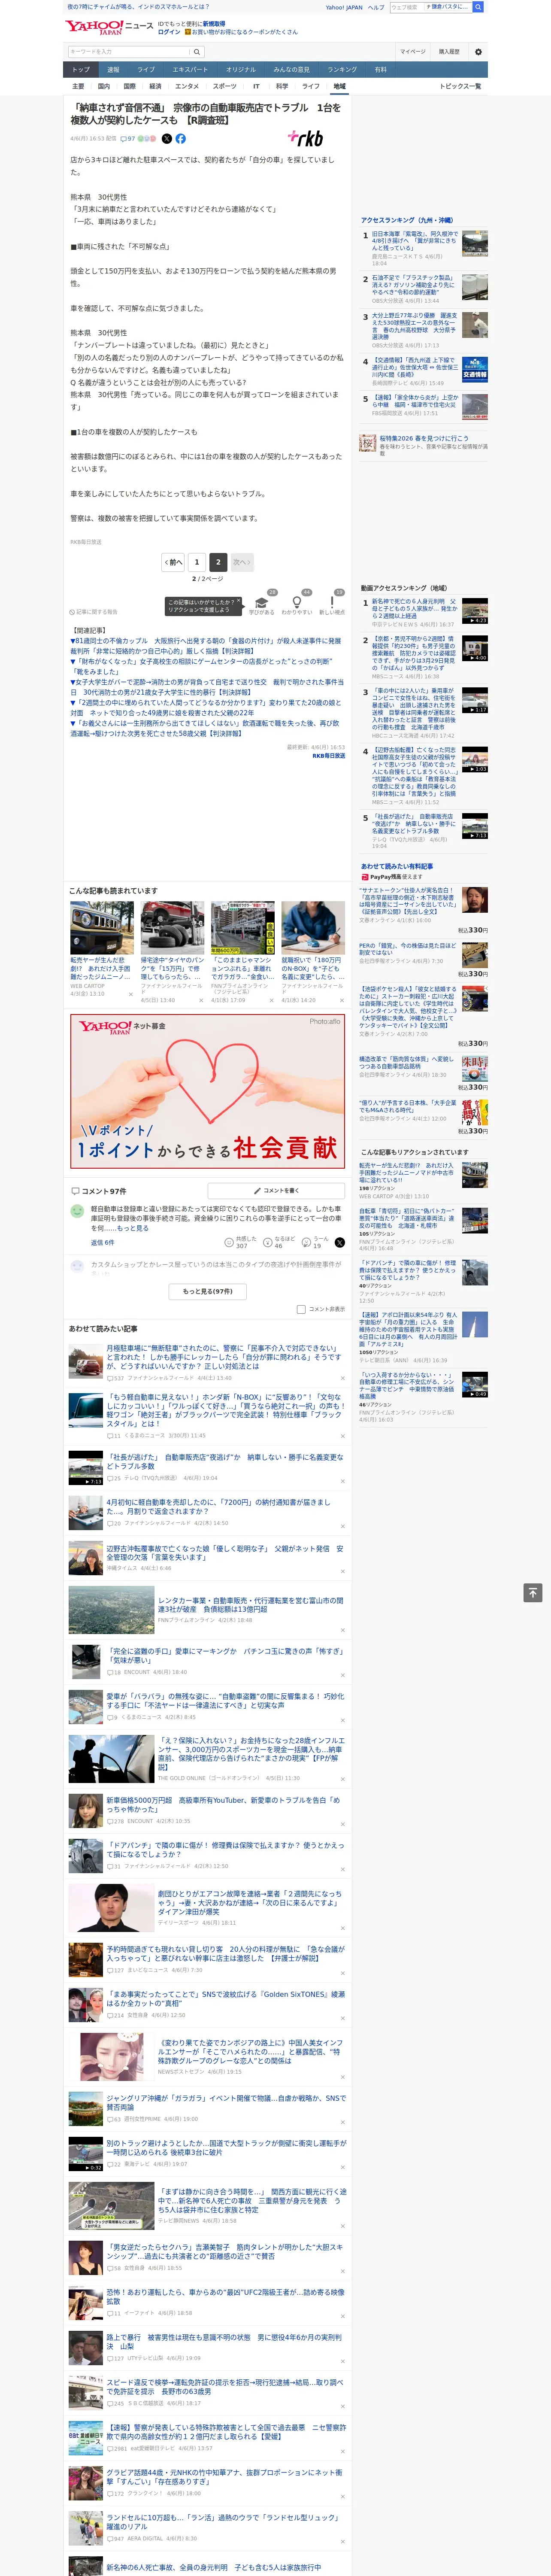Click the search magnifier button beside keyword field

pos(197,51)
